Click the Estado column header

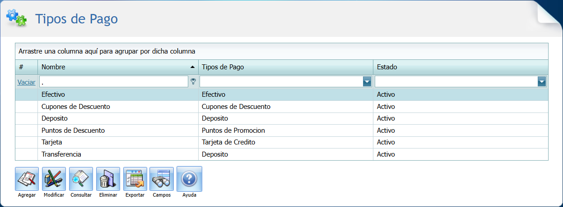[460, 67]
